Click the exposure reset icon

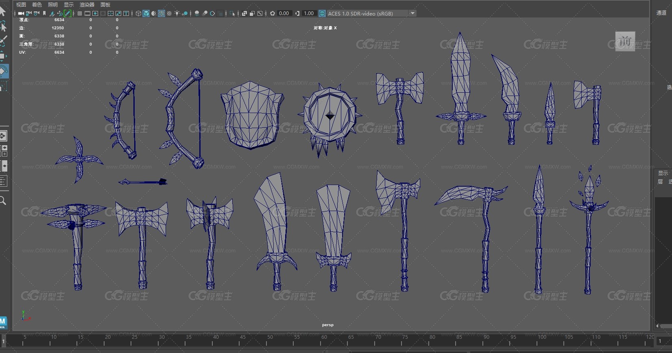coord(273,13)
